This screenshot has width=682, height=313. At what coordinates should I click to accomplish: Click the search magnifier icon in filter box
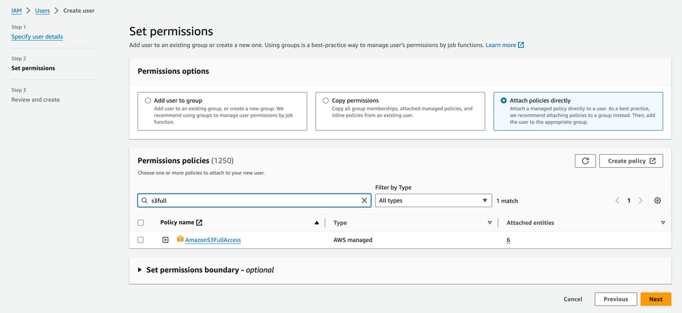tap(144, 200)
